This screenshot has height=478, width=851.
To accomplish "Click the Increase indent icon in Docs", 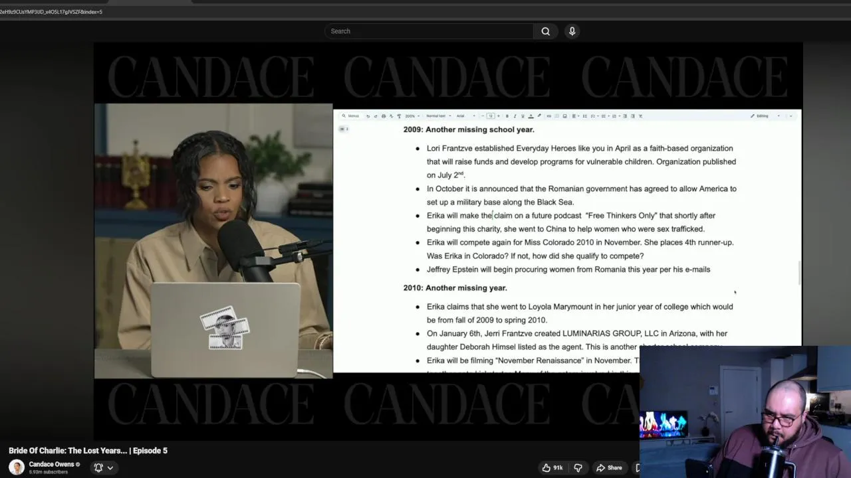I will tap(633, 116).
